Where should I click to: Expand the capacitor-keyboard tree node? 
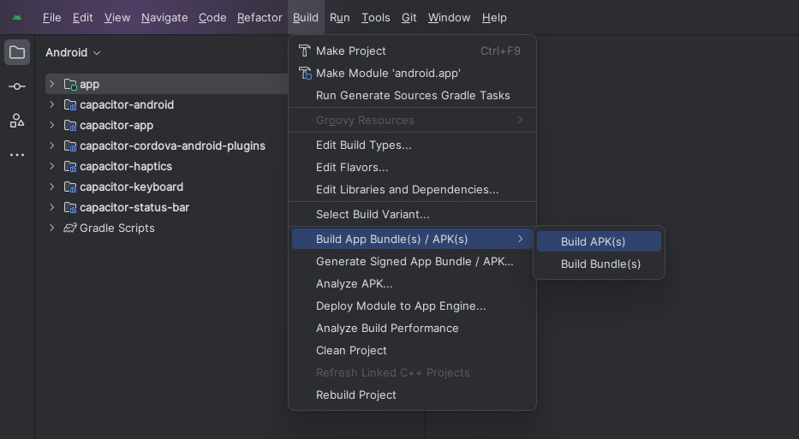tap(52, 187)
